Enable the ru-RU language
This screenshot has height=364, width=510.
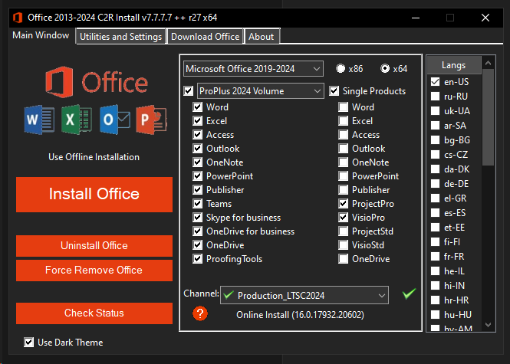(x=435, y=97)
